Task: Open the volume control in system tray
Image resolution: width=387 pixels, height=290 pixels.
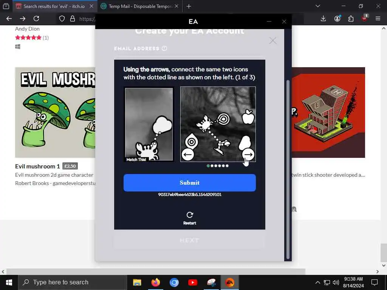Action: tap(336, 282)
